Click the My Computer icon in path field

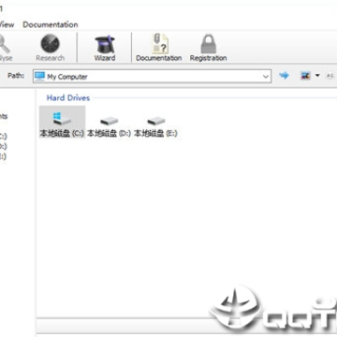[40, 76]
